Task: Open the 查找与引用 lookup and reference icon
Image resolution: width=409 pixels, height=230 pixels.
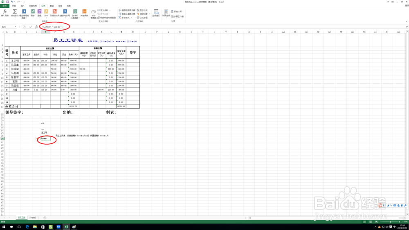Action: click(x=65, y=13)
